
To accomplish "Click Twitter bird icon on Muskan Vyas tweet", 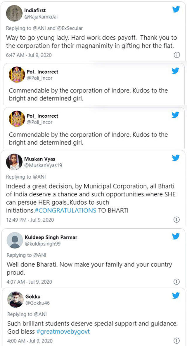I will point(176,158).
